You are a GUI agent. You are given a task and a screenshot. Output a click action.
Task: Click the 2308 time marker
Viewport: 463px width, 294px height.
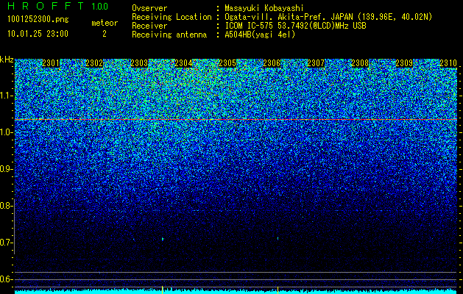point(360,63)
